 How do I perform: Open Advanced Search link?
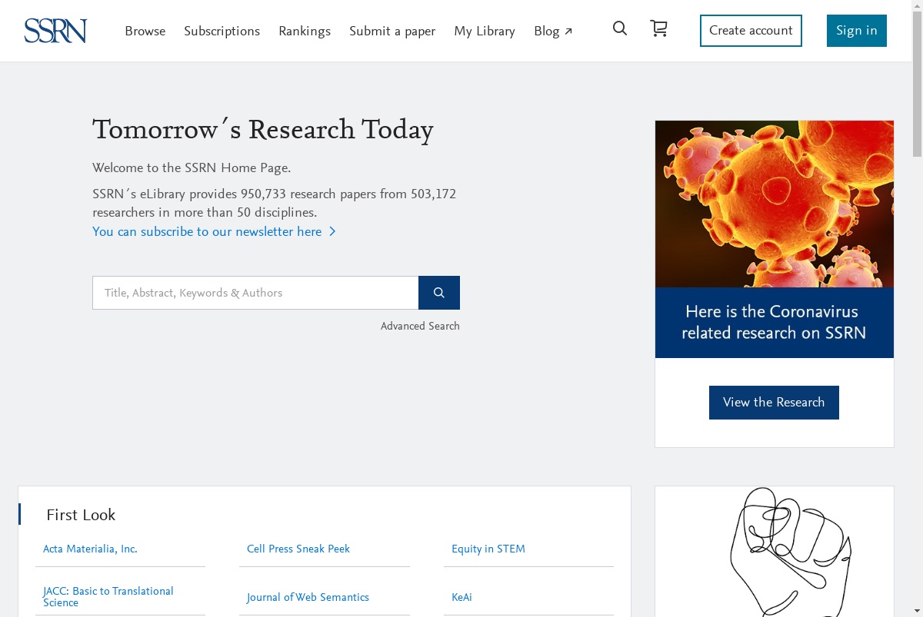point(420,326)
